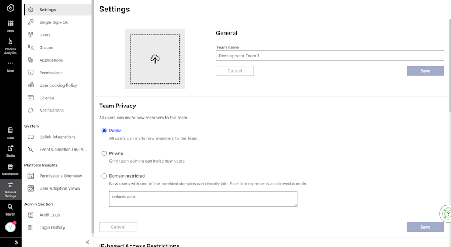Click the 'Admin Section' sidebar heading
This screenshot has height=247, width=451.
pyautogui.click(x=38, y=204)
